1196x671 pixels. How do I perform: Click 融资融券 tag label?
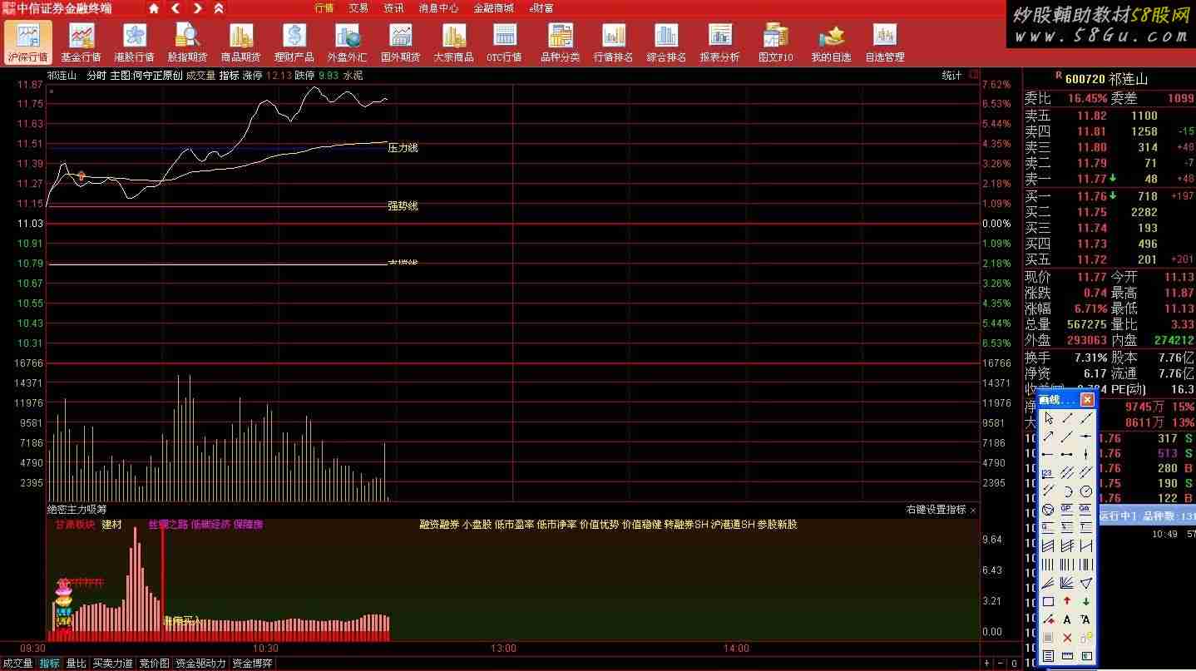(x=439, y=525)
